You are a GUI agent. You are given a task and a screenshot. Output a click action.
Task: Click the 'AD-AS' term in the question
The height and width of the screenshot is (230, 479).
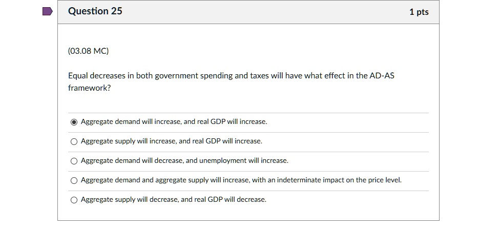(x=382, y=75)
